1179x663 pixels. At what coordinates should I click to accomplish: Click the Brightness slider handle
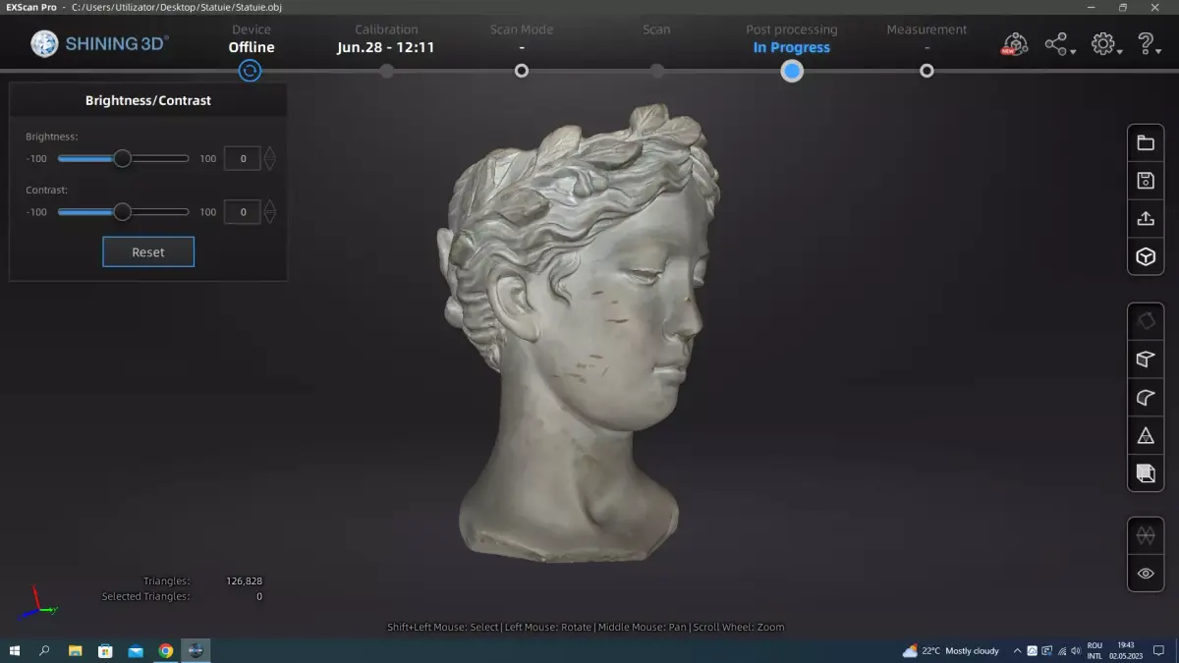(122, 158)
